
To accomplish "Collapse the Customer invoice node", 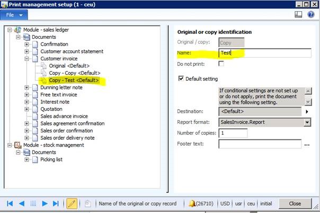I will (27, 58).
